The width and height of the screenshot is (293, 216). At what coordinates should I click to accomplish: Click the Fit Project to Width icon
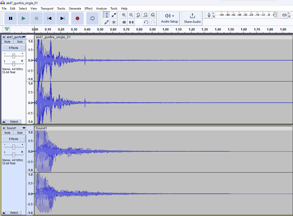click(146, 15)
